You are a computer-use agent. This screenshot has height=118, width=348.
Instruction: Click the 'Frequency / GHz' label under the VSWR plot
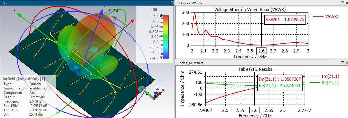250,56
